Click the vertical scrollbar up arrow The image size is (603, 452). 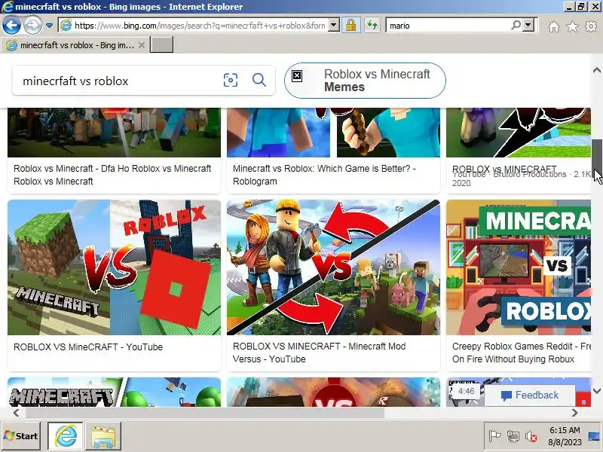(x=597, y=70)
